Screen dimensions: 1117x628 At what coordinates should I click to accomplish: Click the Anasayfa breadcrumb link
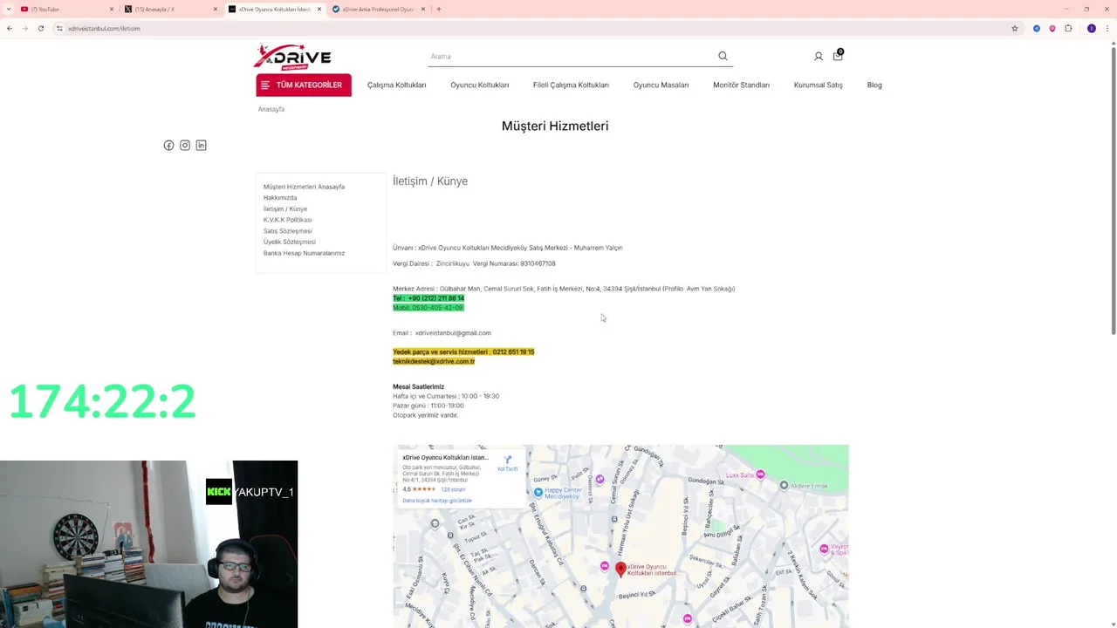271,109
